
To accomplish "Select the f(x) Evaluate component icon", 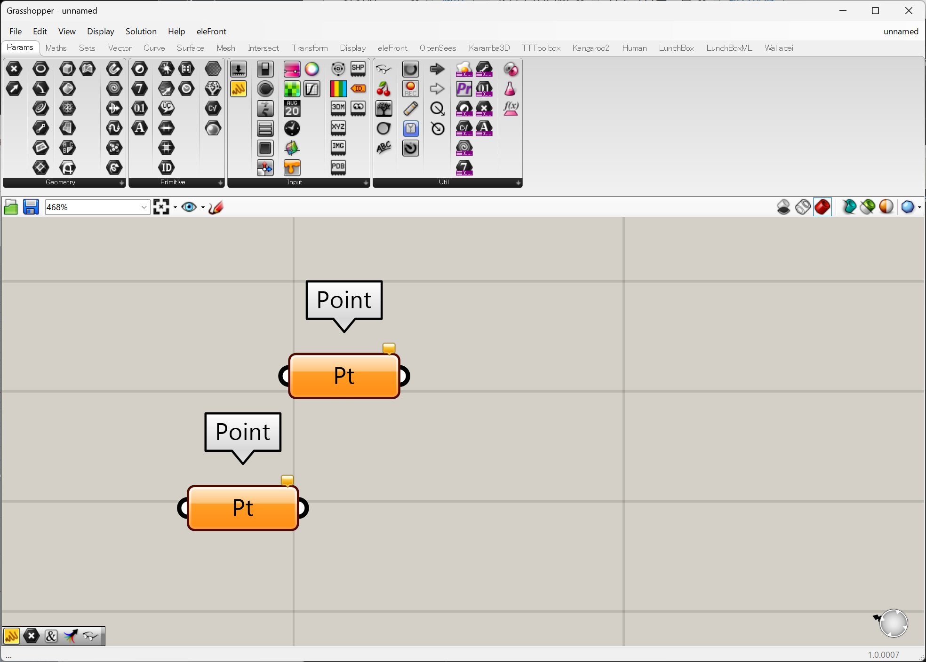I will pos(511,109).
